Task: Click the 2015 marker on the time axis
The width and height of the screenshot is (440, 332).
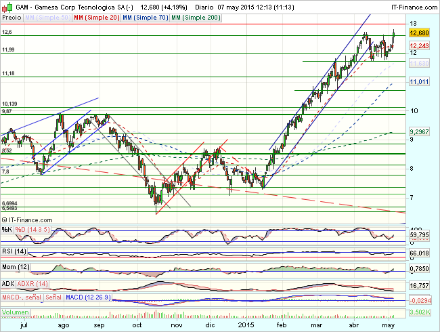Action: 246,325
